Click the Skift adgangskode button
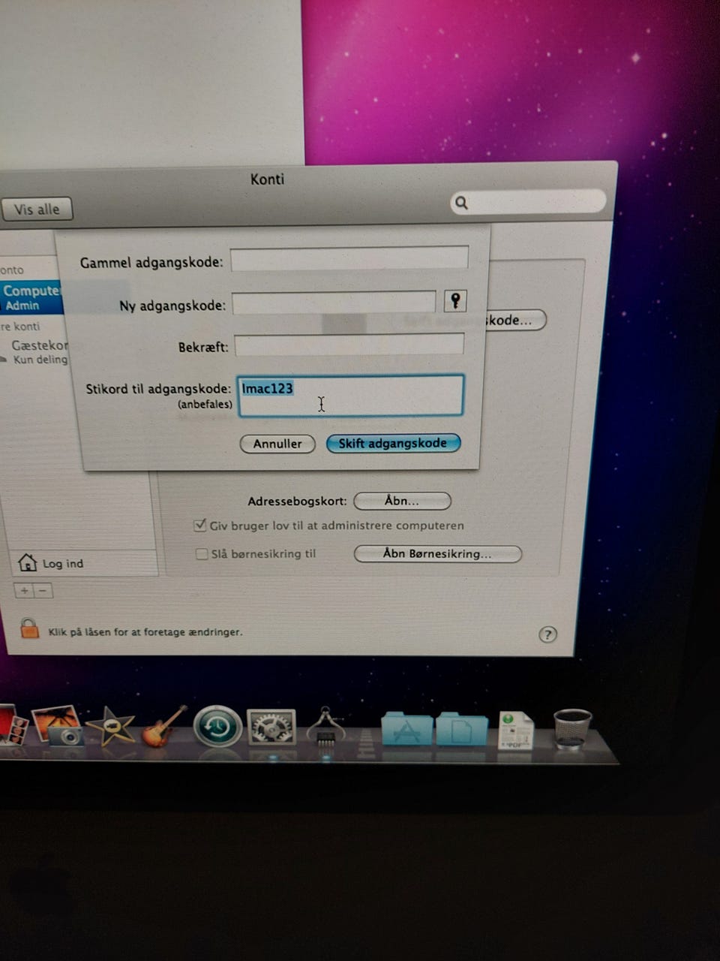Image resolution: width=720 pixels, height=961 pixels. coord(393,443)
